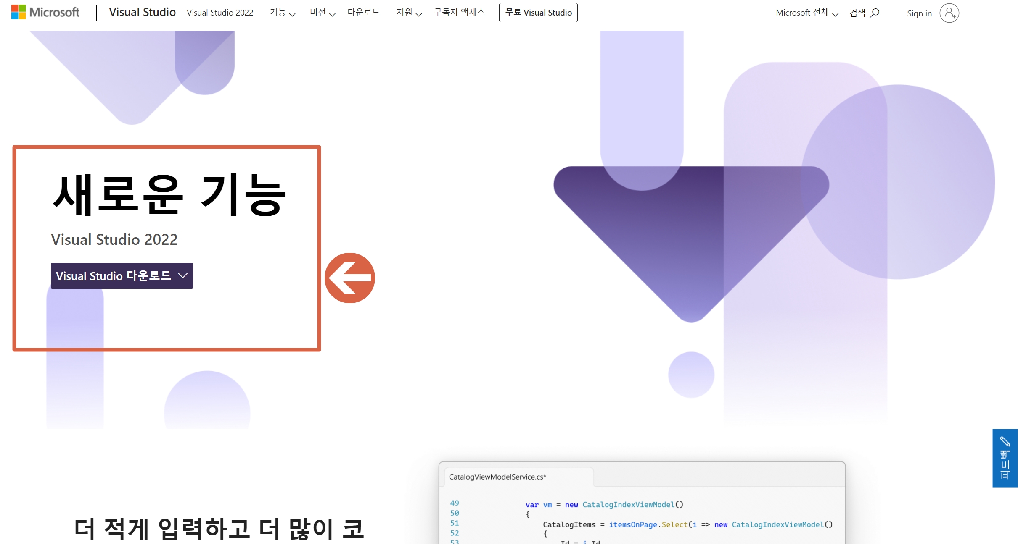The height and width of the screenshot is (548, 1018).
Task: Click the Visual Studio brand link
Action: pos(142,12)
